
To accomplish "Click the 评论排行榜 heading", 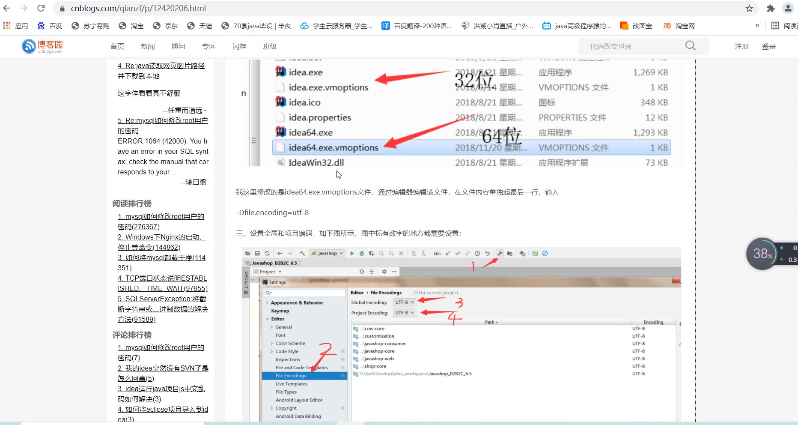I will click(x=132, y=335).
